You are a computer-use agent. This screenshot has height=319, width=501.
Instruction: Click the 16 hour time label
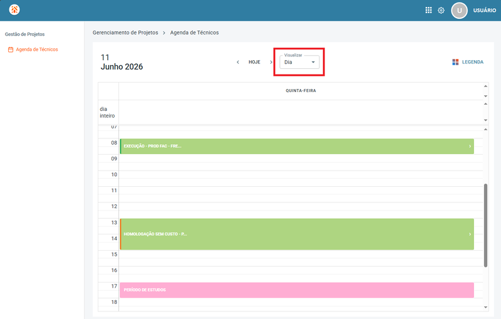[114, 270]
